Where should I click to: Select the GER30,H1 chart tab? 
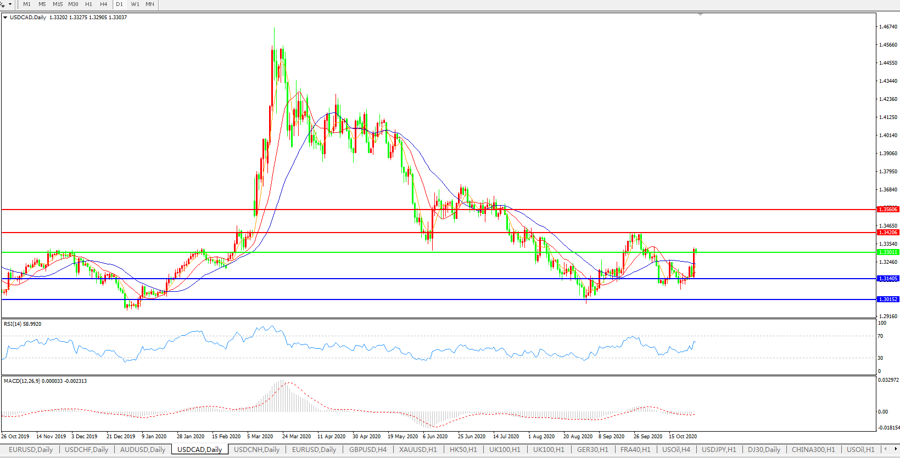pos(592,450)
